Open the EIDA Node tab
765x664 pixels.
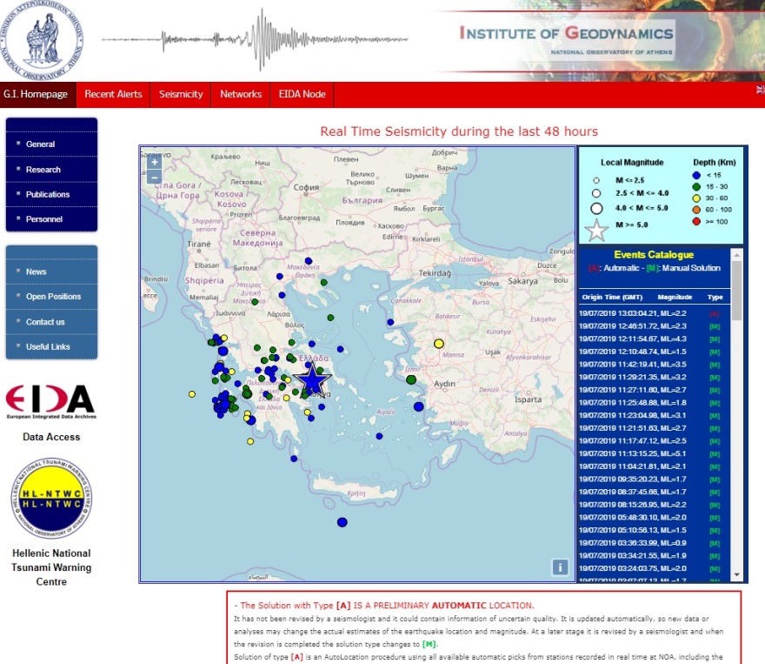tap(302, 94)
